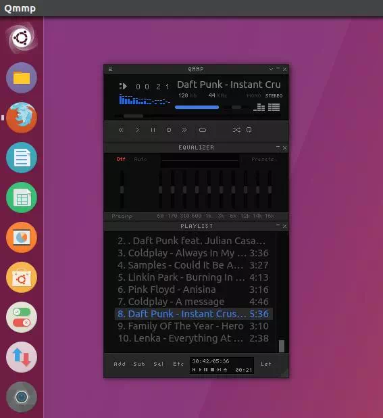The width and height of the screenshot is (383, 418).
Task: Open the Qmmp main menu icon
Action: click(111, 69)
